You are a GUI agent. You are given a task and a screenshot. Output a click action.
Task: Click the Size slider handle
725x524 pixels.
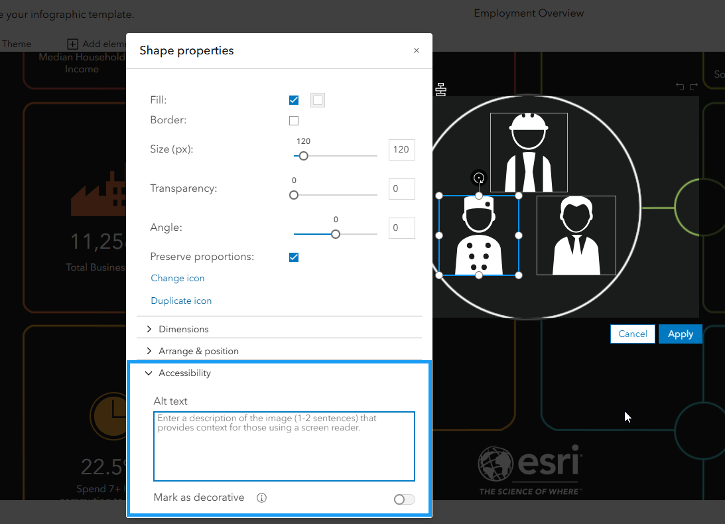click(x=303, y=156)
